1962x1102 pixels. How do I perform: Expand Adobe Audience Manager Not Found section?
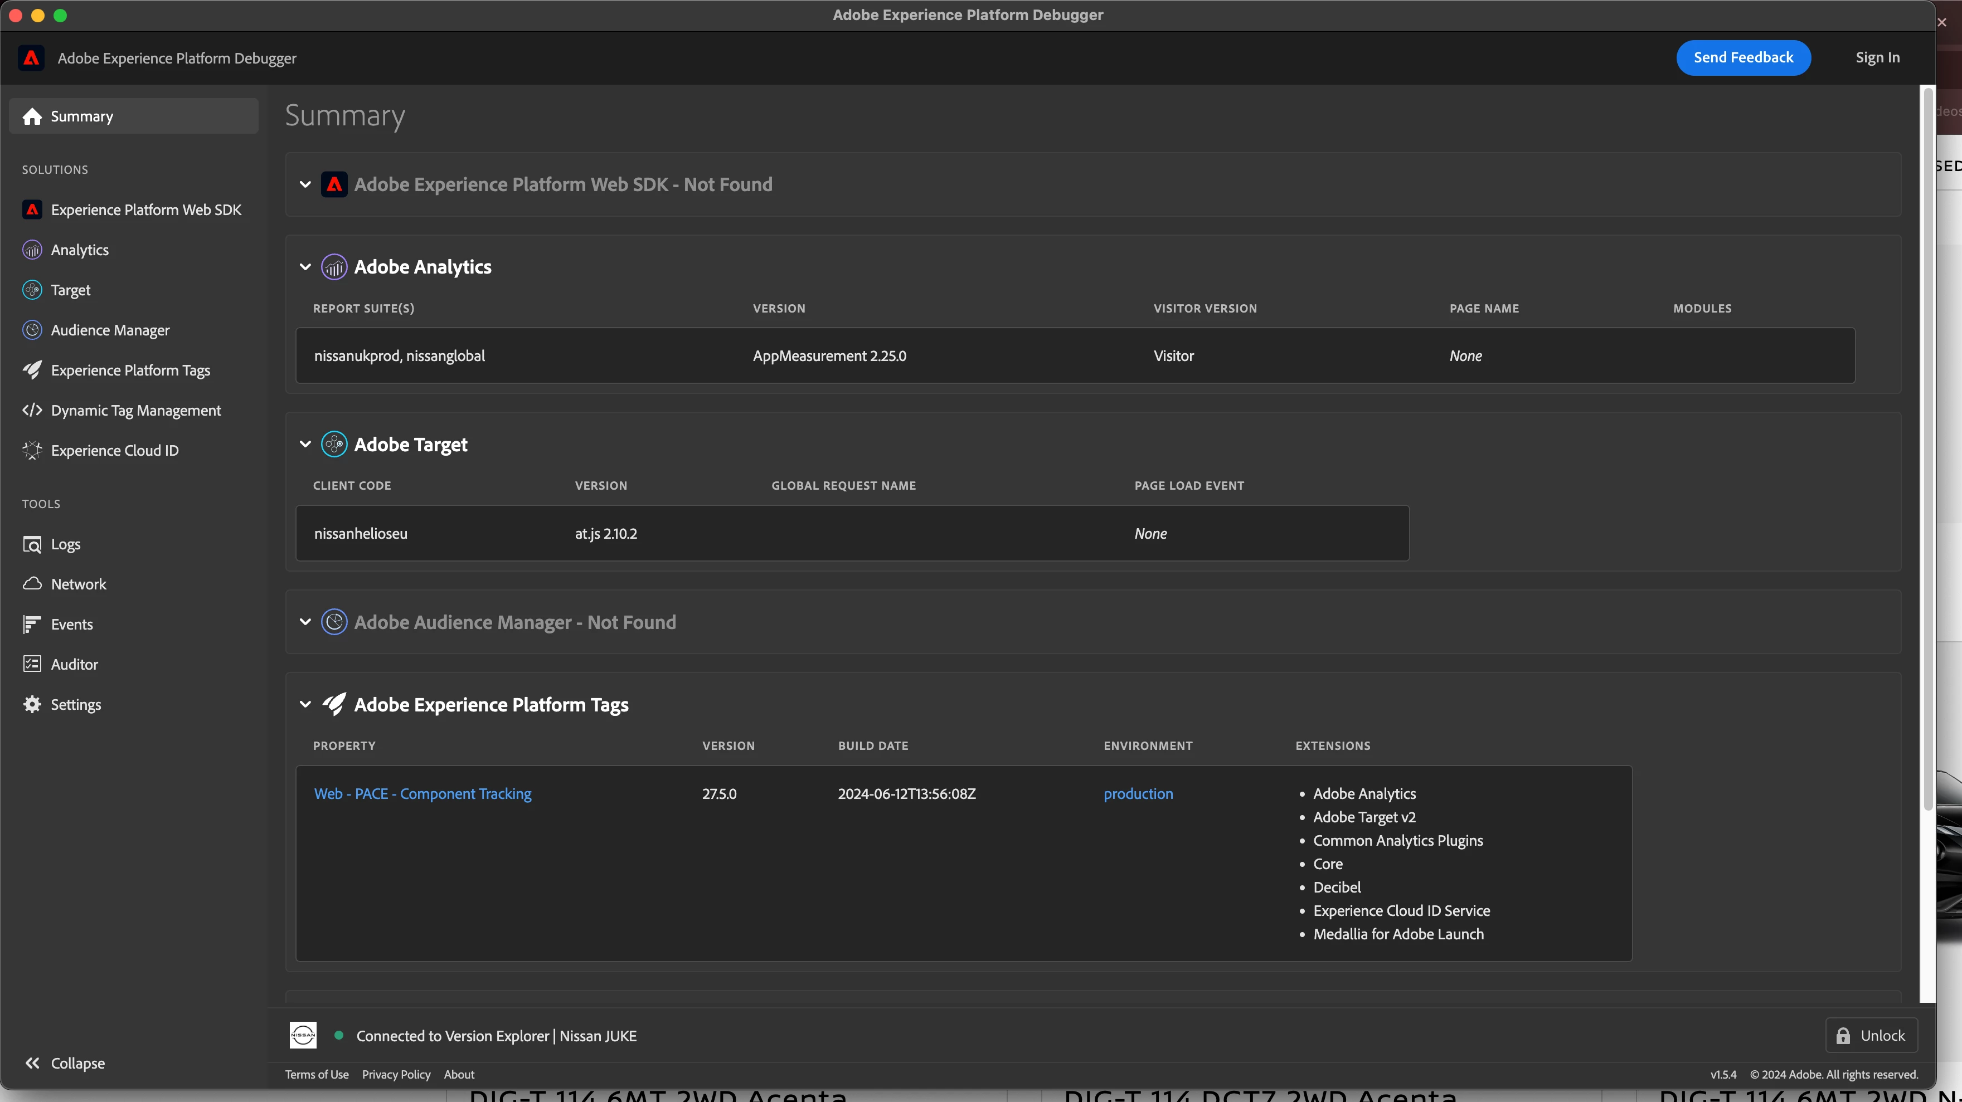(305, 622)
